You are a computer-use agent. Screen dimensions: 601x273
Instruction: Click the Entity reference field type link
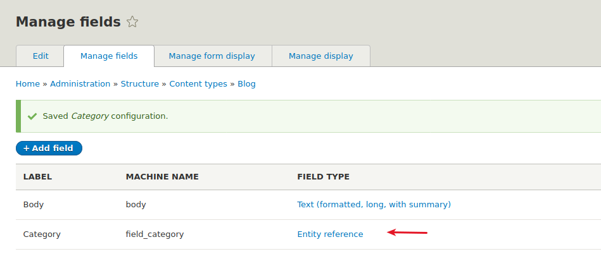(330, 234)
